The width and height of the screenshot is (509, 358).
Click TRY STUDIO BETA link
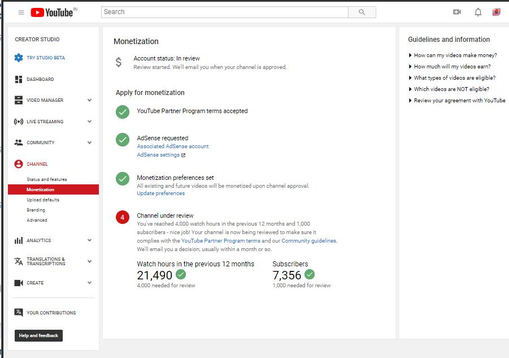(x=46, y=58)
